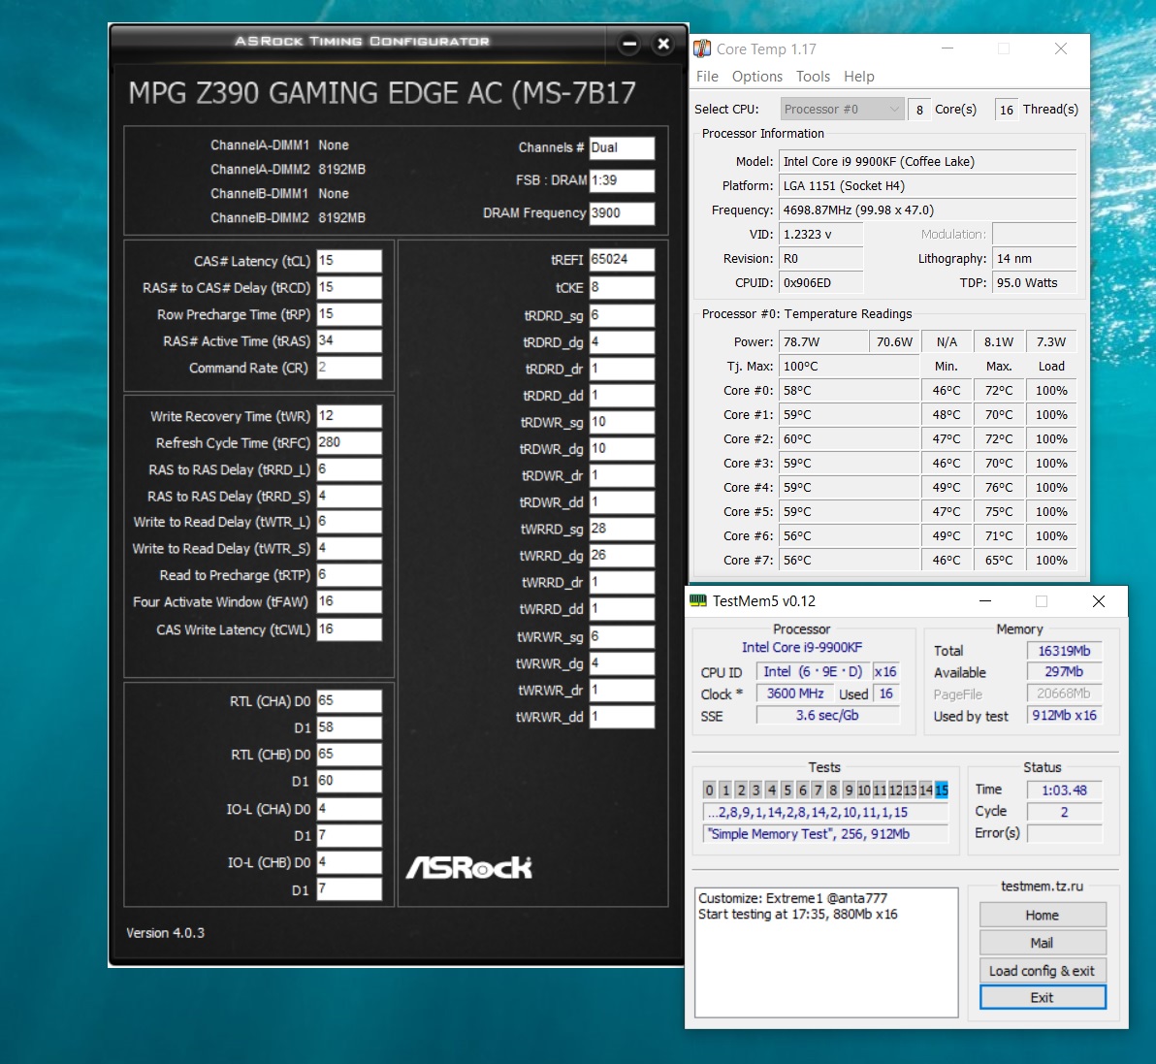Open the Help menu in Core Temp
The height and width of the screenshot is (1064, 1156).
point(859,76)
